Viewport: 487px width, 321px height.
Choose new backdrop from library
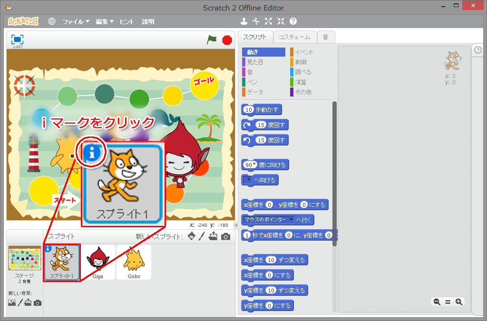(x=12, y=302)
